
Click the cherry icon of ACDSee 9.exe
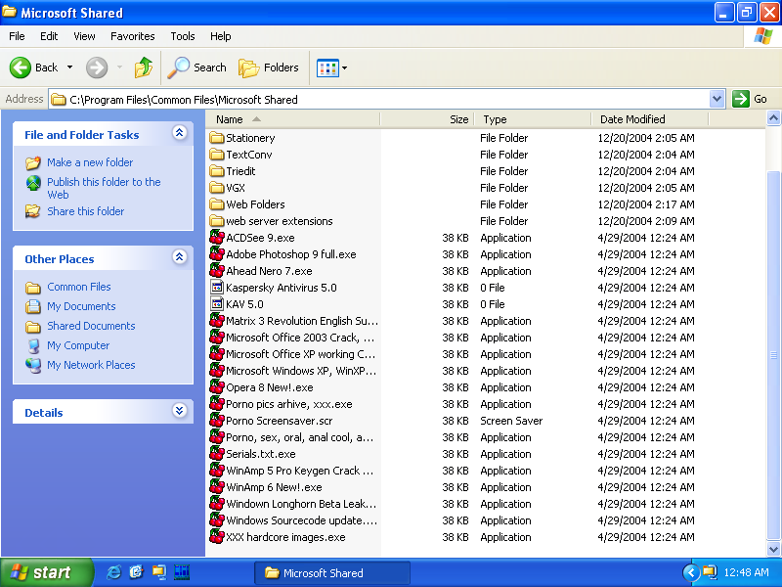click(x=216, y=237)
